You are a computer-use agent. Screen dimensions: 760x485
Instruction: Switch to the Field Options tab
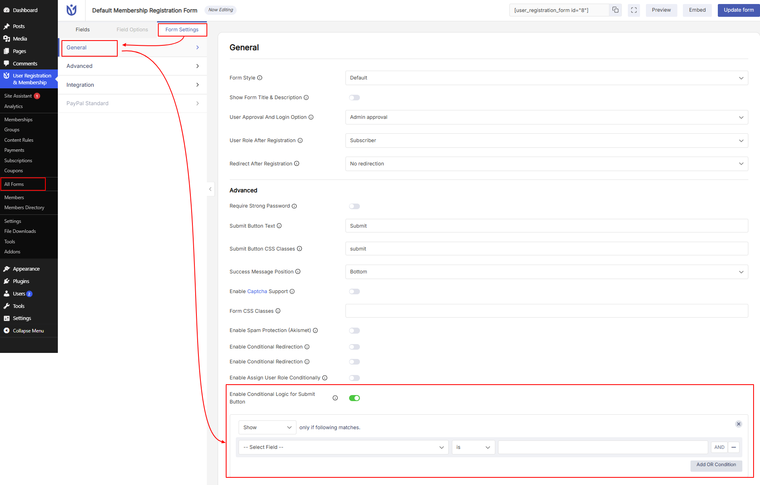pos(132,29)
